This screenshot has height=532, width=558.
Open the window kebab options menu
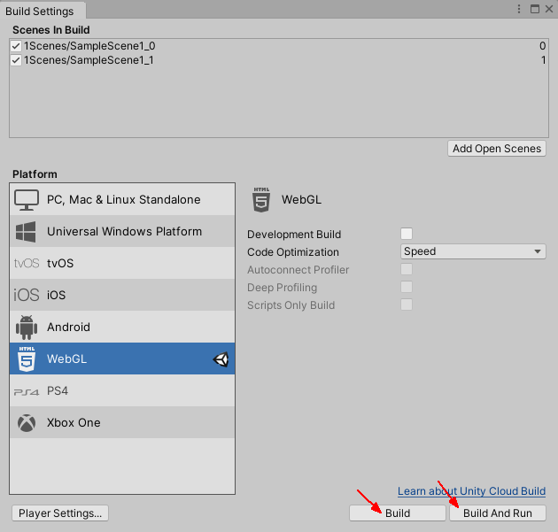click(x=519, y=9)
